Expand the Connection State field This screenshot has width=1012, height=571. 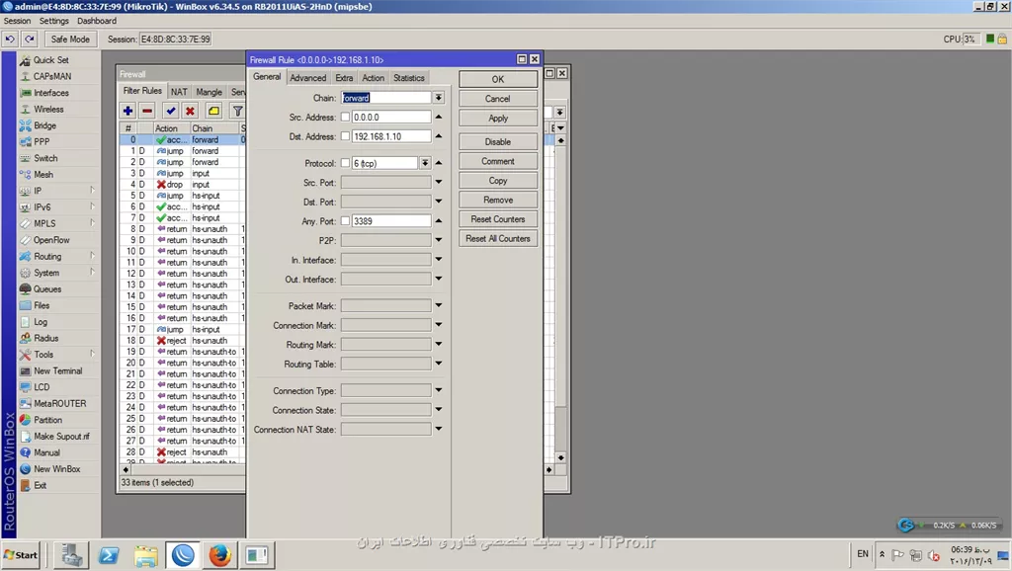tap(438, 409)
